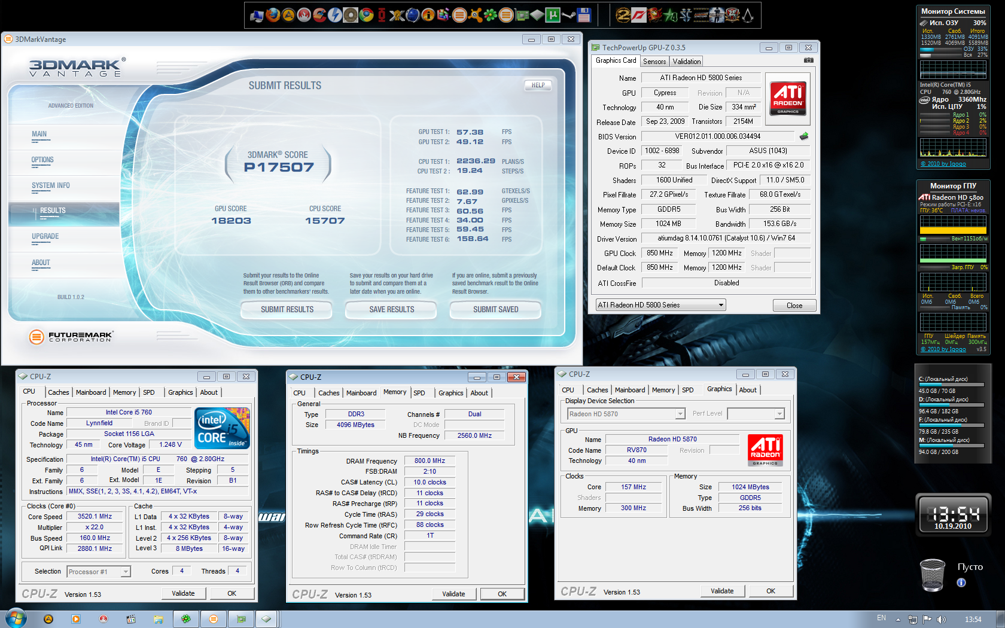Click the floppy disk icon in the dock
Image resolution: width=1005 pixels, height=628 pixels.
click(x=584, y=14)
